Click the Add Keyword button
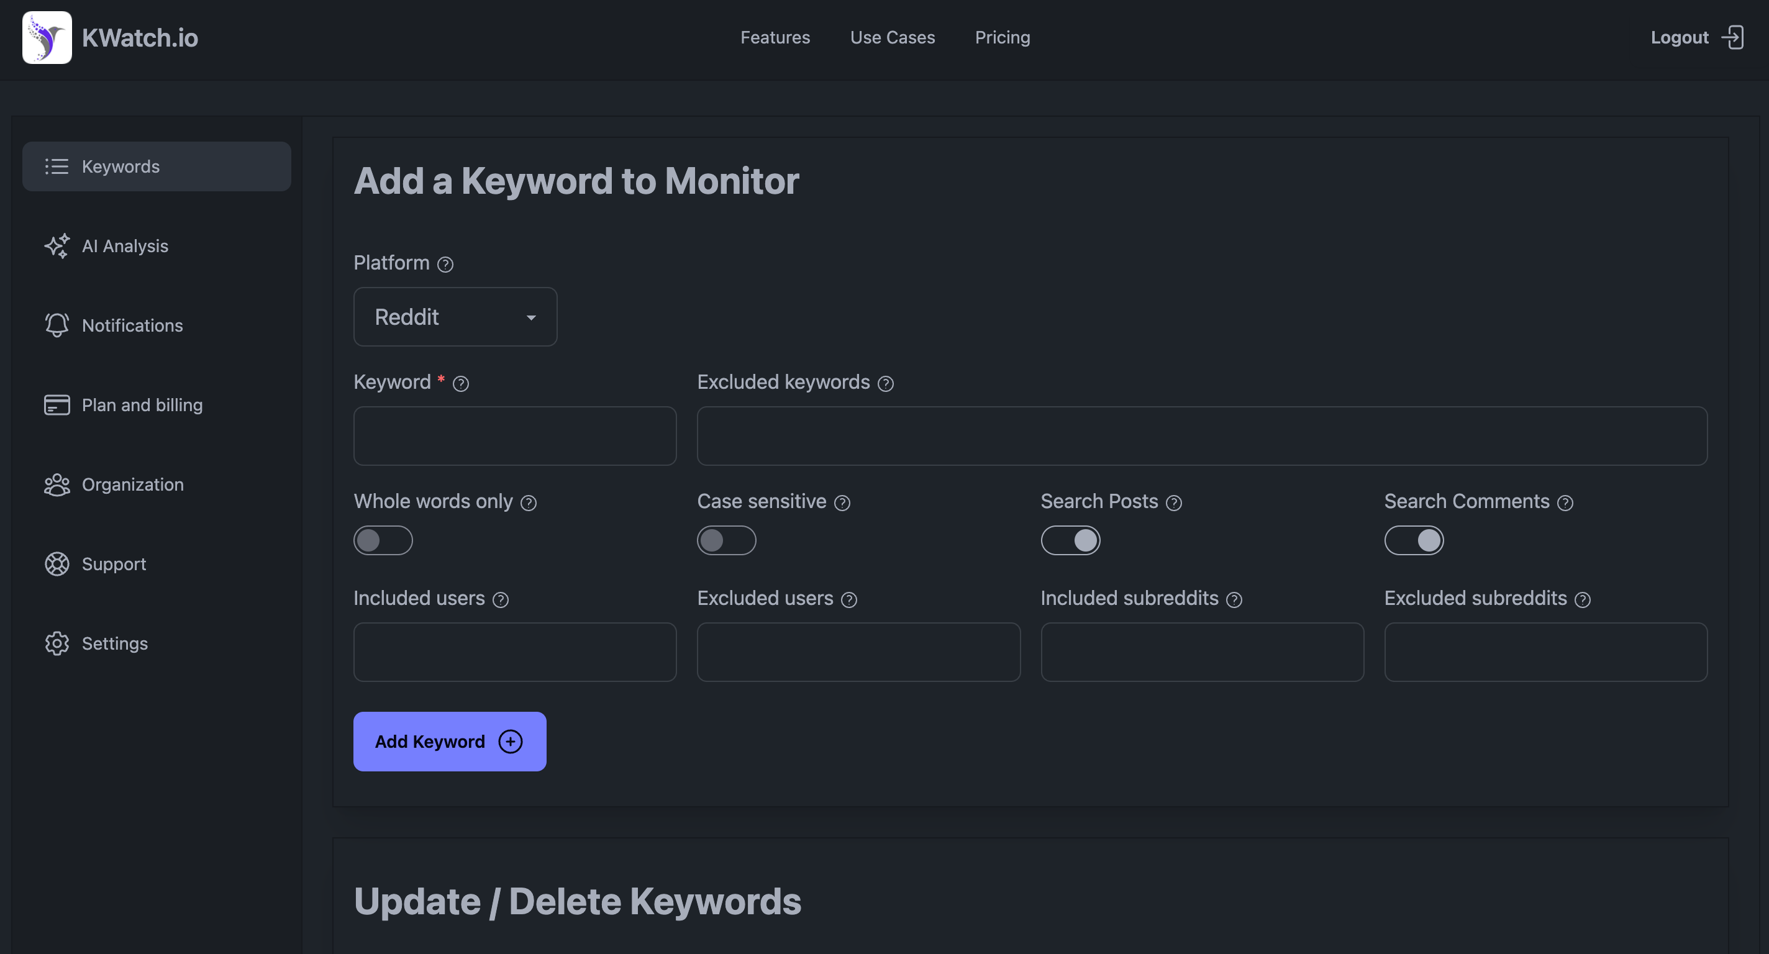Screen dimensions: 1769x954 449,741
